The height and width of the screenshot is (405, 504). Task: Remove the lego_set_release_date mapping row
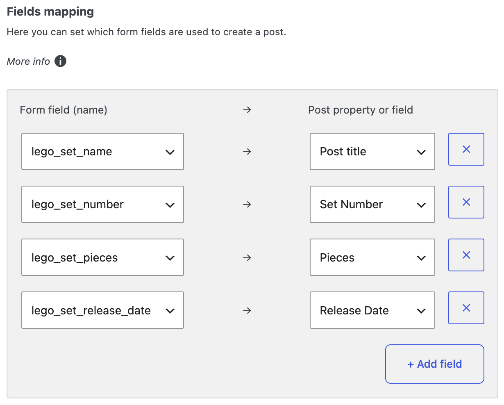click(x=466, y=308)
